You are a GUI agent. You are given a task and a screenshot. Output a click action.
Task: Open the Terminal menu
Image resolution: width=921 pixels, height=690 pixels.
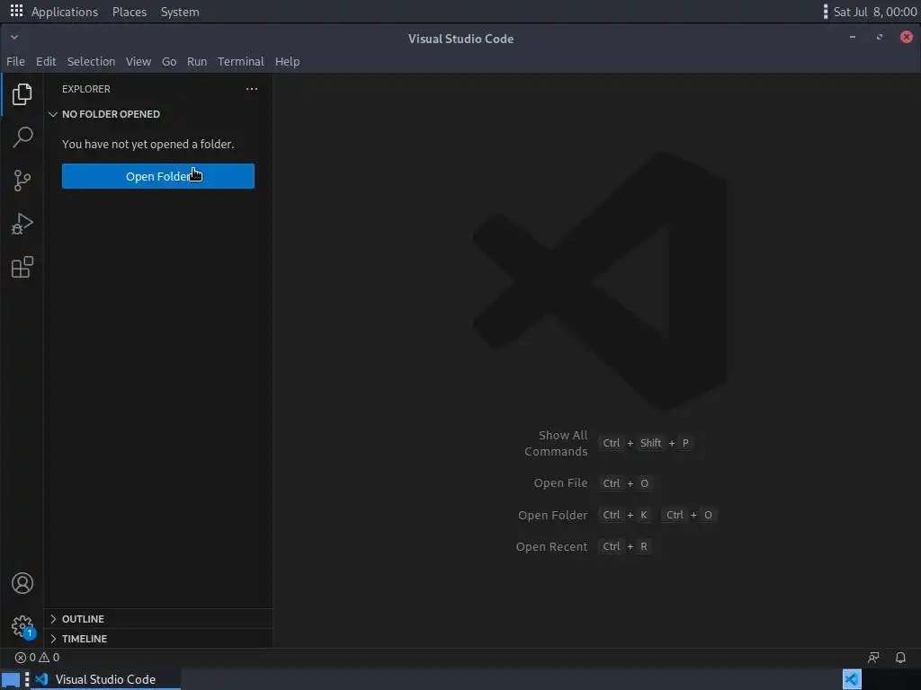click(241, 62)
